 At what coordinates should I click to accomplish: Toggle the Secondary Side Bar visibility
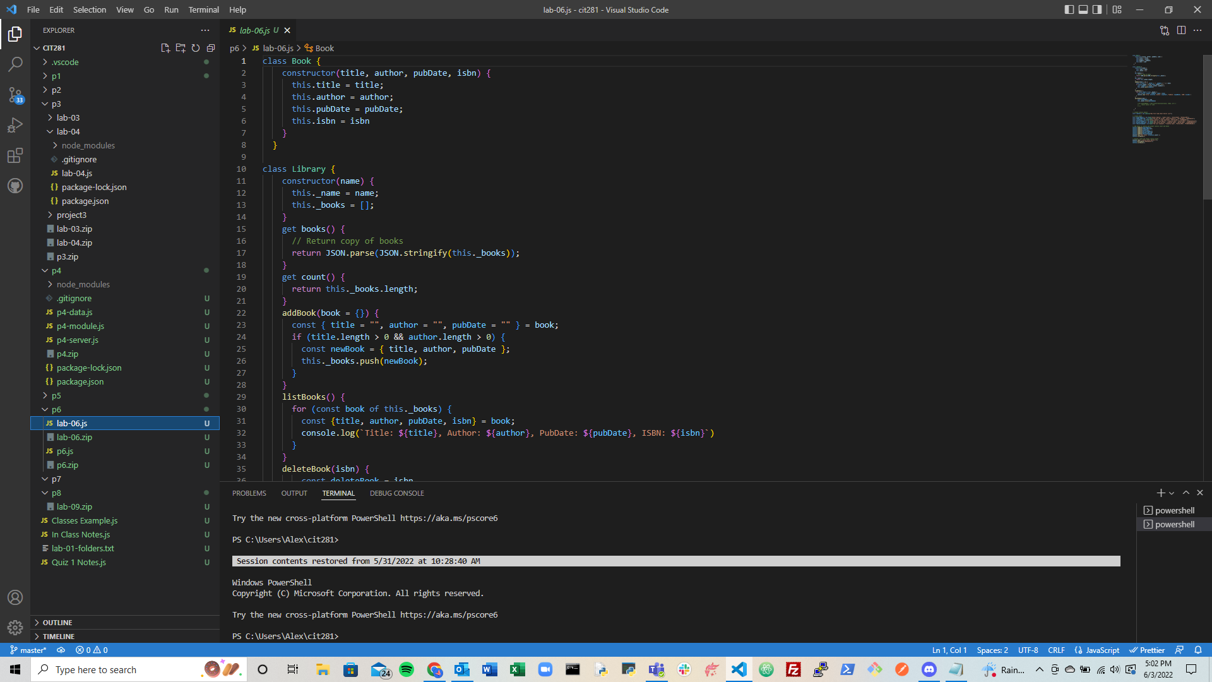tap(1098, 9)
